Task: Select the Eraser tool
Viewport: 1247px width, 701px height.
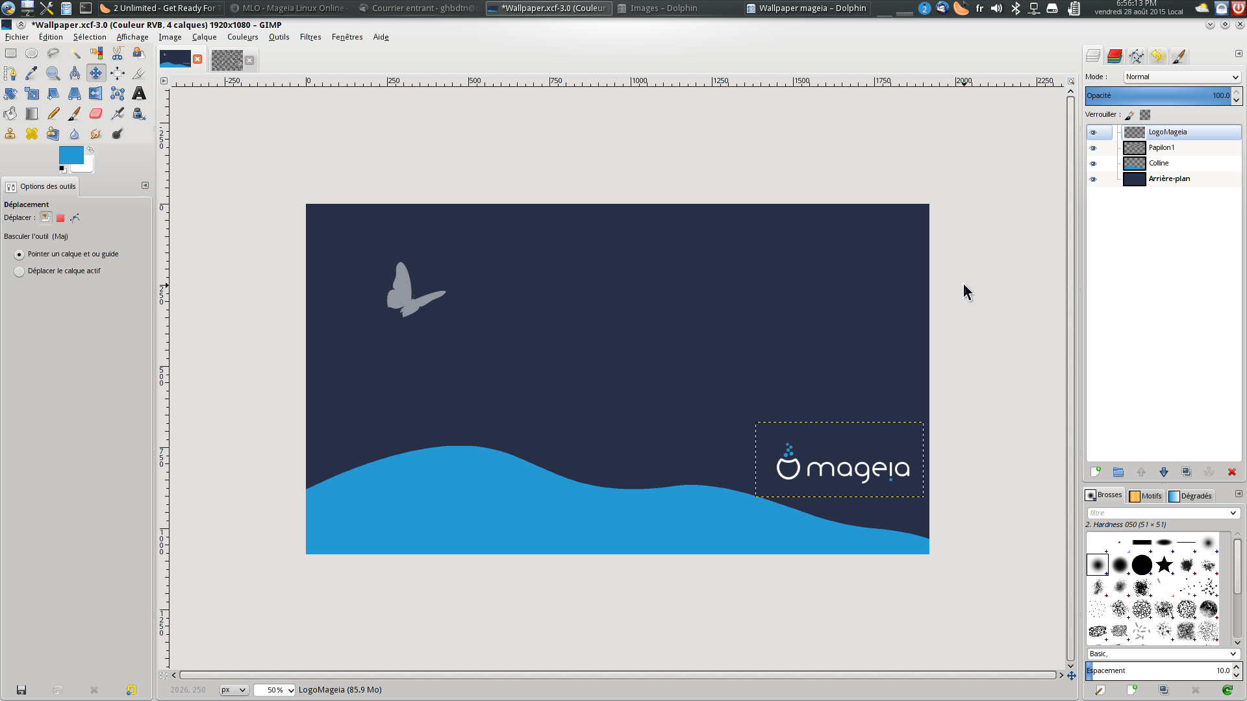Action: tap(96, 114)
